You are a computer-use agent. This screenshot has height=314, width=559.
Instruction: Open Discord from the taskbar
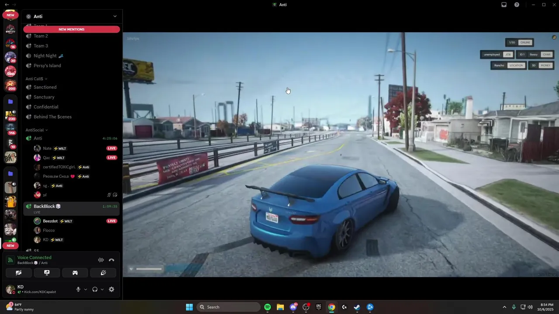[x=293, y=307]
